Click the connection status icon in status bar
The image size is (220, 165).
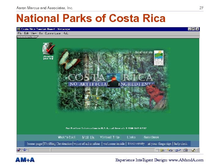pyautogui.click(x=24, y=150)
